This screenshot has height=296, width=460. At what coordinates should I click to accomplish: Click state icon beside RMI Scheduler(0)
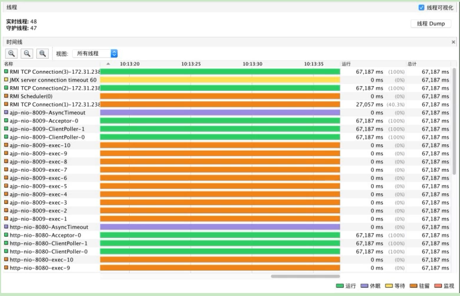pos(6,96)
